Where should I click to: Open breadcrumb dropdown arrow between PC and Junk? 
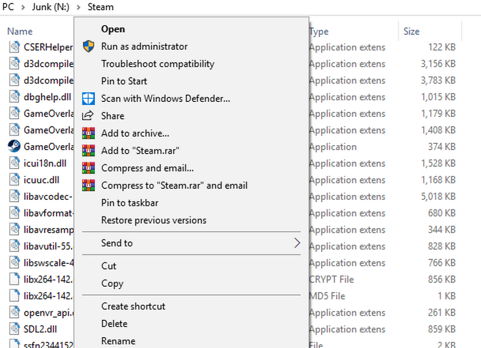23,7
